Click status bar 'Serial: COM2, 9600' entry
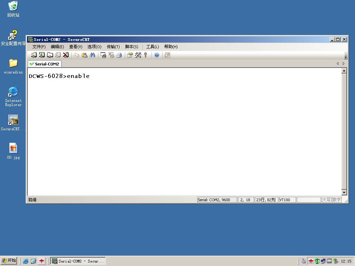 (217, 200)
